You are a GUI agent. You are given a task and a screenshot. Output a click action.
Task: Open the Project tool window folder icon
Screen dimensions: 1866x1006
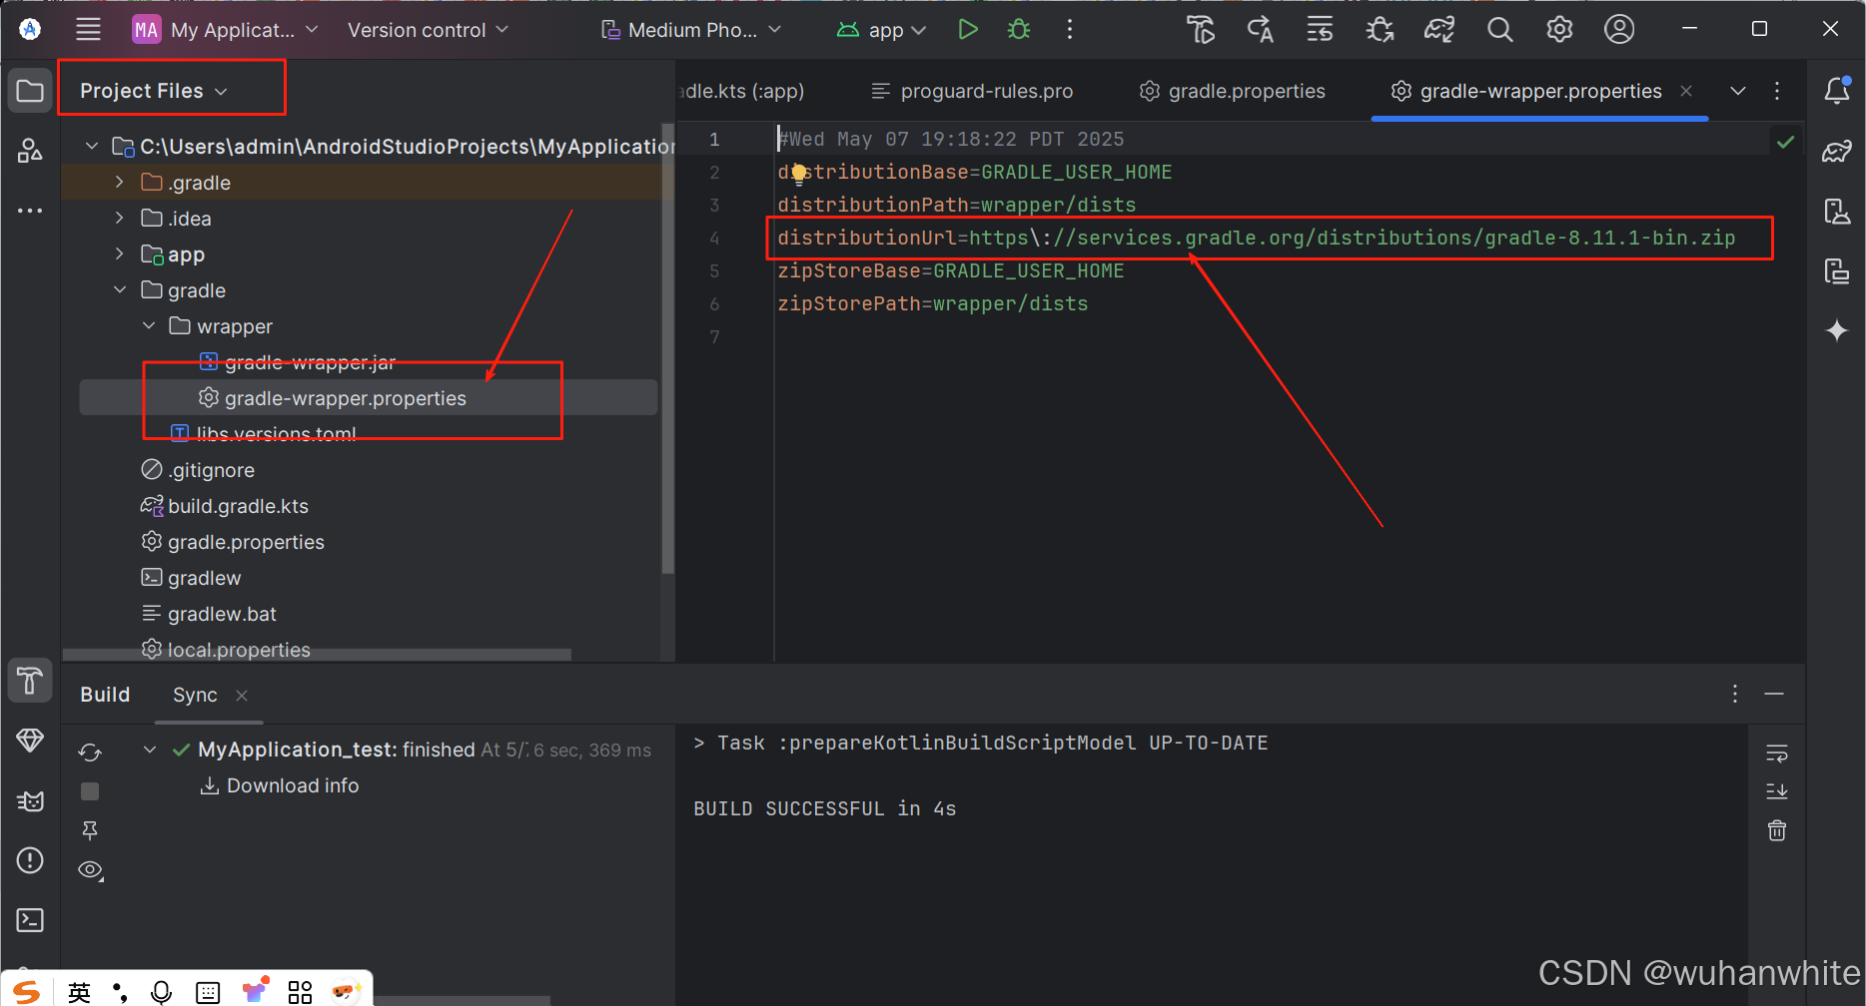click(30, 92)
